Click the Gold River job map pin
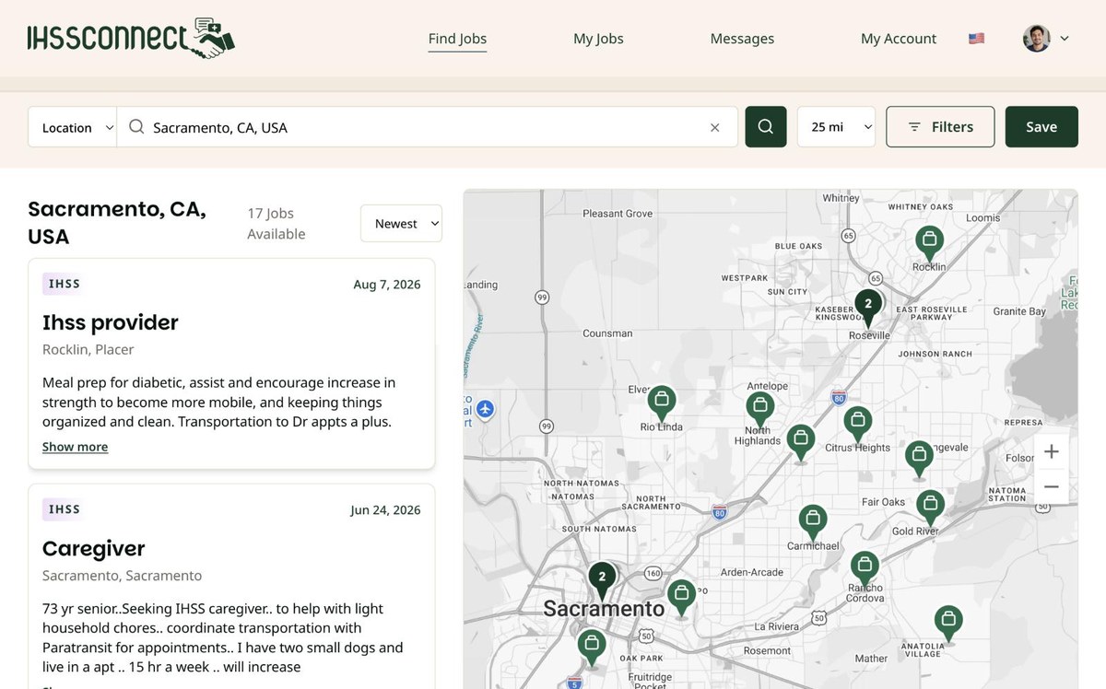 (x=930, y=507)
